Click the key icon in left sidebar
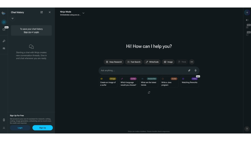Screen dimensions: 251x141 tap(4, 41)
